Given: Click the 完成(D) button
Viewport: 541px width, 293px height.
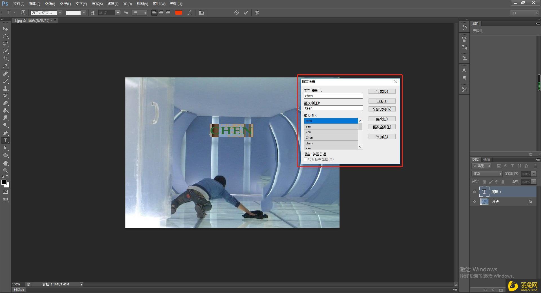Looking at the screenshot, I should (x=382, y=91).
